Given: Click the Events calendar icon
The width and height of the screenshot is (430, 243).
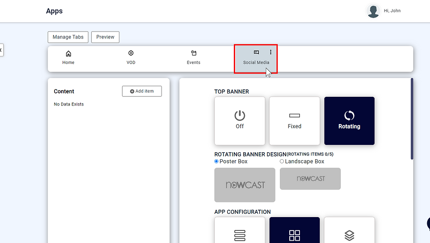Looking at the screenshot, I should 193,53.
